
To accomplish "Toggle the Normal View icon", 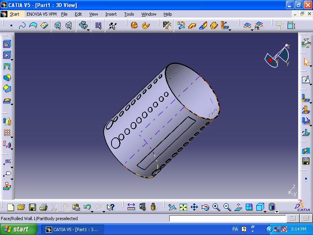I will (x=238, y=207).
